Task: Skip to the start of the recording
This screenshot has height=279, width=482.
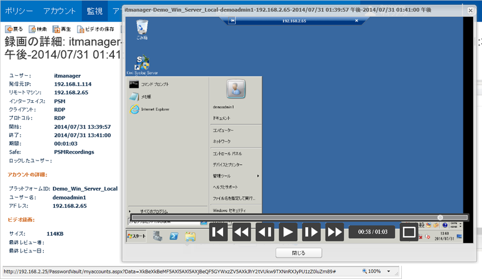Action: 218,232
